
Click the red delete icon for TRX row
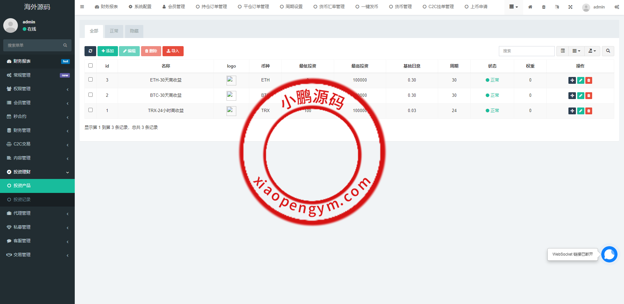tap(589, 111)
